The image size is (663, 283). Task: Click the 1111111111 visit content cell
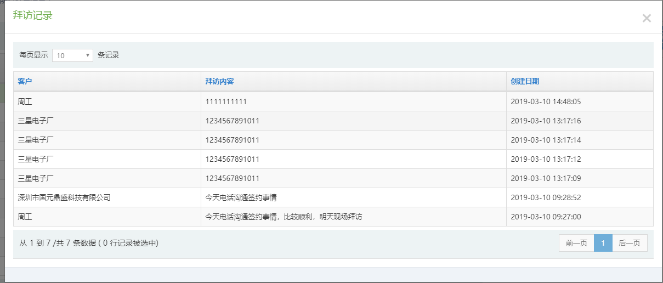(226, 101)
